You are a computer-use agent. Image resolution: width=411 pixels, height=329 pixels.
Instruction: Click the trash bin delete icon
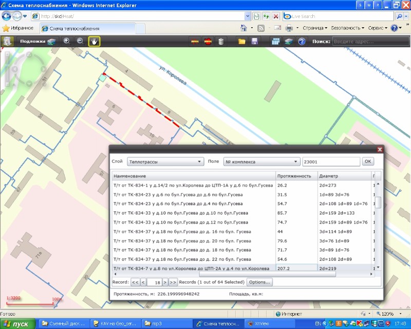221,42
